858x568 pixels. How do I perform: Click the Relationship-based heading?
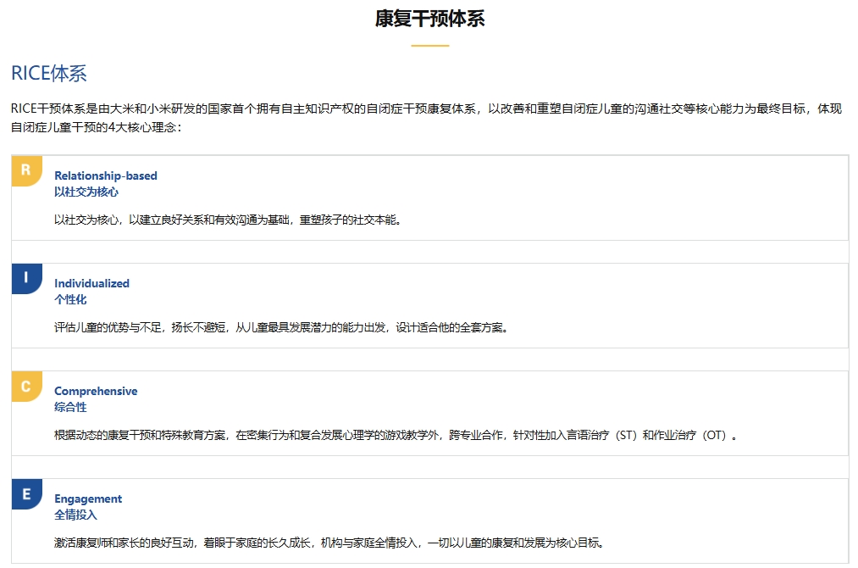[x=106, y=175]
